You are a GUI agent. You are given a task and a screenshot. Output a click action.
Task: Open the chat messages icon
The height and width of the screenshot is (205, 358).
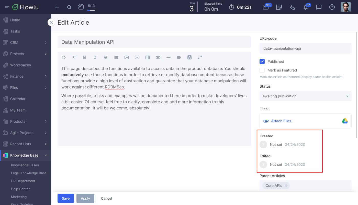(x=319, y=7)
